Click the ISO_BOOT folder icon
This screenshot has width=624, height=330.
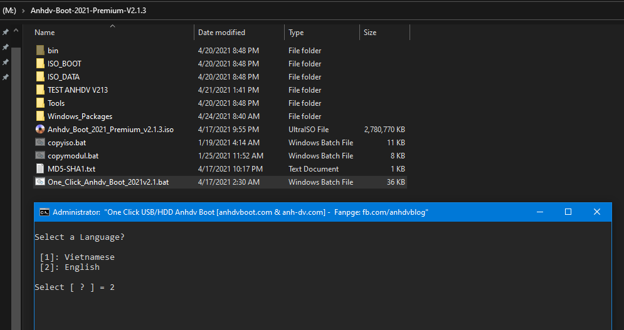[x=40, y=64]
